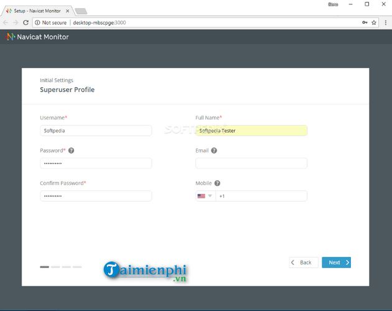Click the first setup progress step indicator
The height and width of the screenshot is (311, 392).
coord(44,267)
